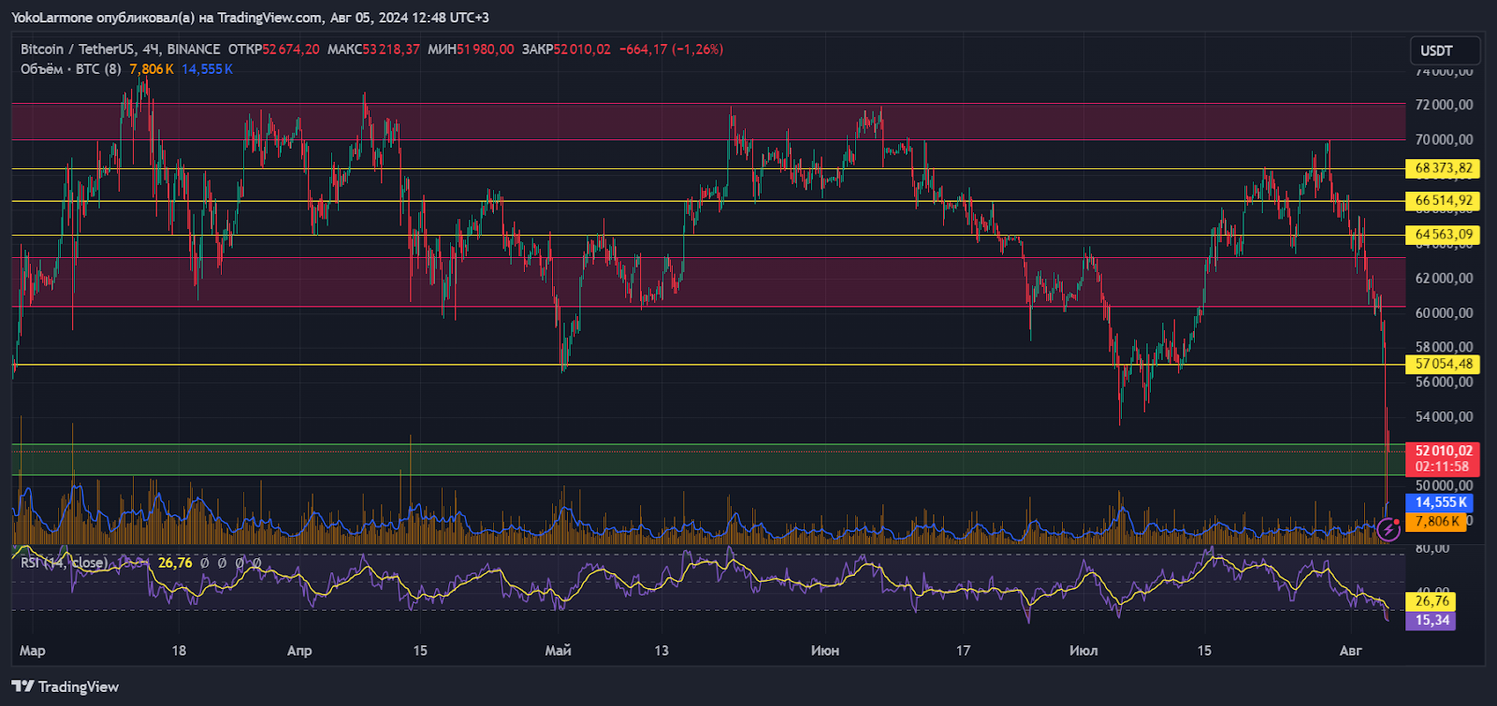Open the USDT currency selector

[1445, 50]
